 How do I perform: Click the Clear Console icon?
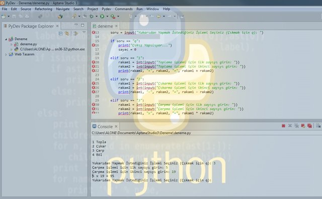[x=318, y=126]
